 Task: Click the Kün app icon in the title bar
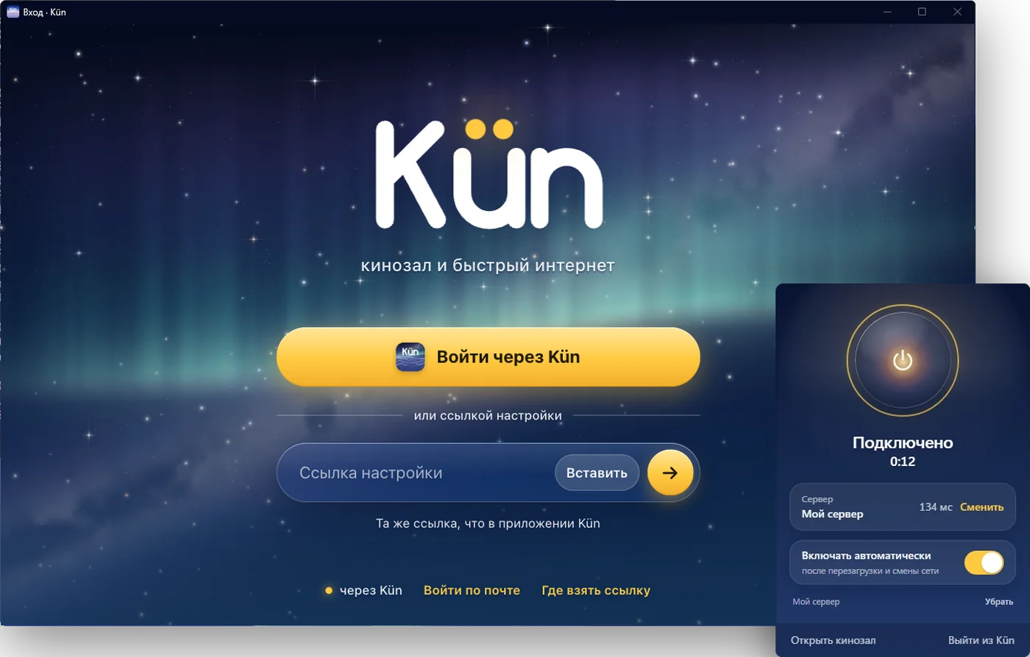(x=13, y=12)
